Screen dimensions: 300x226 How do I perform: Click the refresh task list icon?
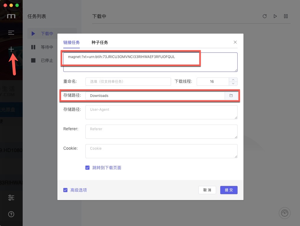pyautogui.click(x=265, y=16)
